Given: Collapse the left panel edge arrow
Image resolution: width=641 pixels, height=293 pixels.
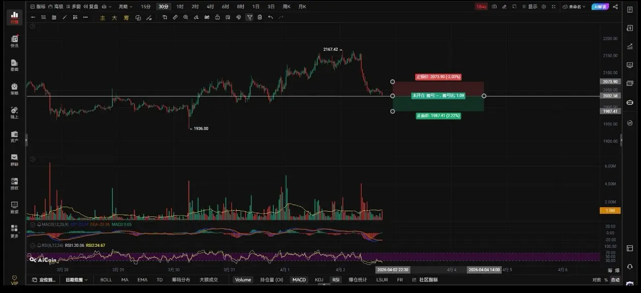Looking at the screenshot, I should click(x=26, y=140).
